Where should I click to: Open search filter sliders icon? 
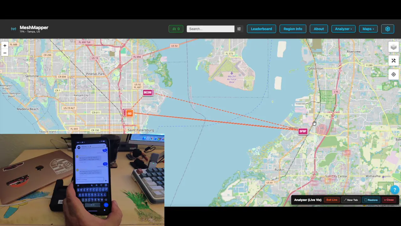coord(239,29)
